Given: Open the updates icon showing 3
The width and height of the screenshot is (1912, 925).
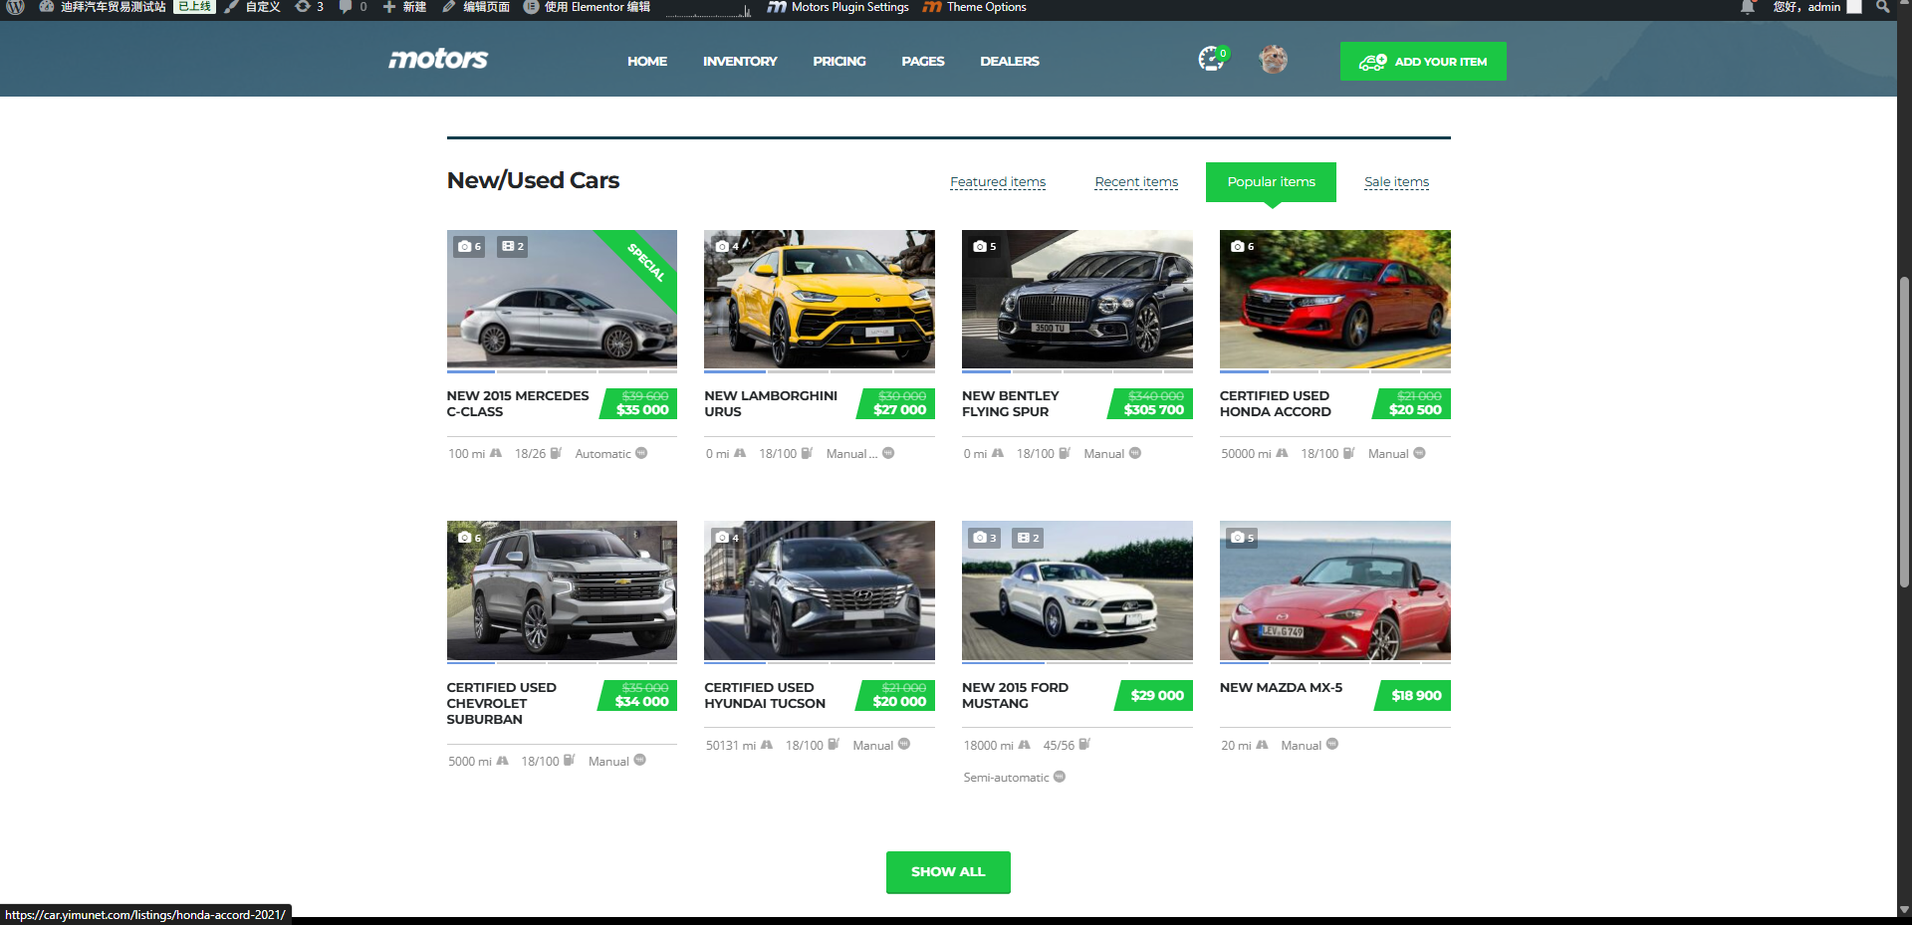Looking at the screenshot, I should pos(310,7).
